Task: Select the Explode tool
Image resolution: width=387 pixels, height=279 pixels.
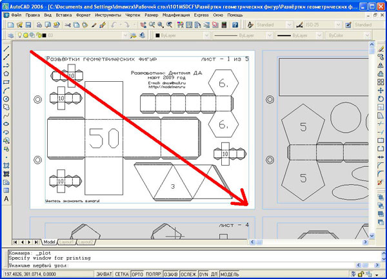Action: coord(381,182)
